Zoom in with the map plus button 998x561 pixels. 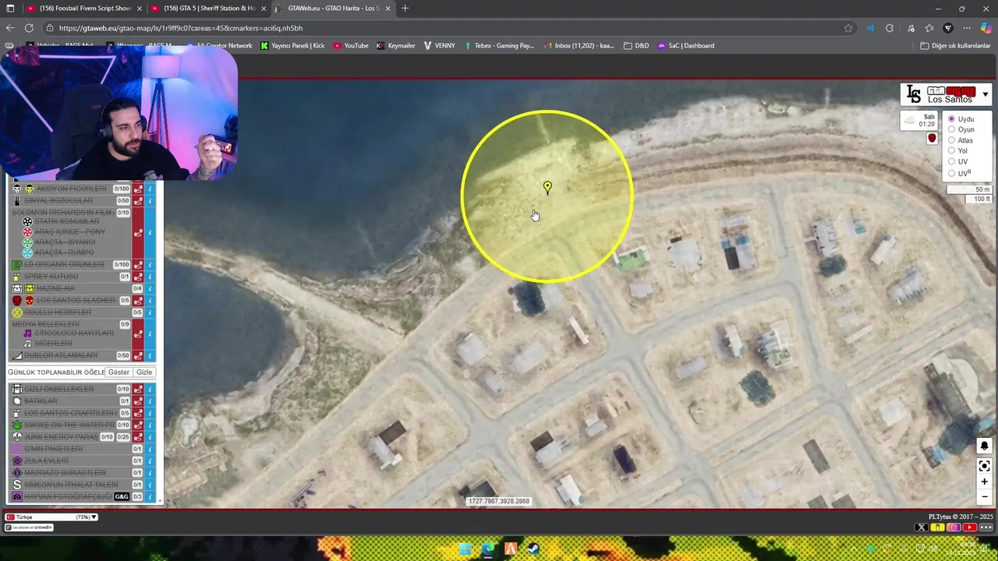[984, 482]
